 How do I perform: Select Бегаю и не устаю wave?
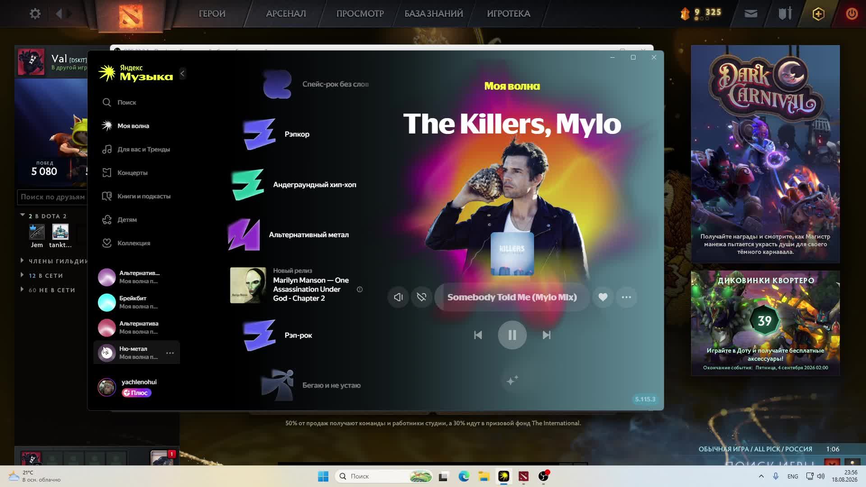pos(311,385)
